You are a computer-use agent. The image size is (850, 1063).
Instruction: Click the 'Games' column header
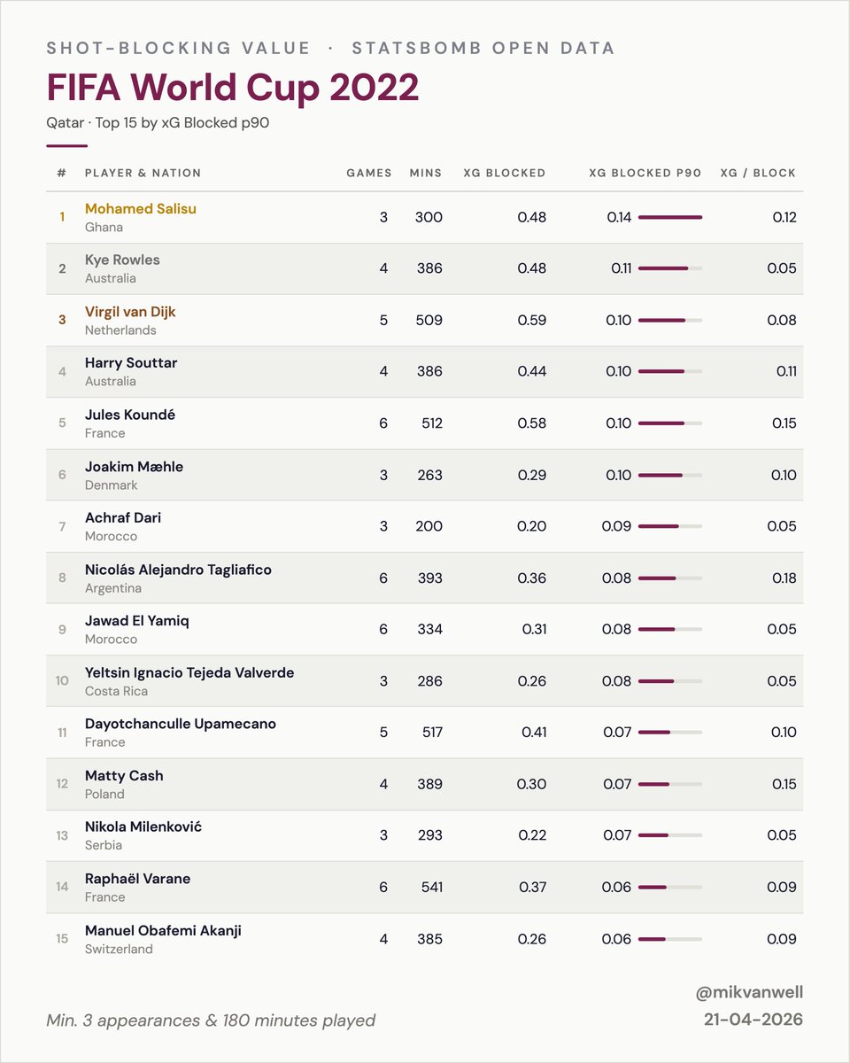pyautogui.click(x=368, y=173)
